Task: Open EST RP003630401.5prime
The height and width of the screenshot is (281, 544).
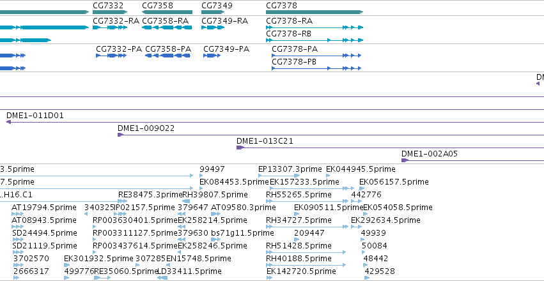Action: pos(135,220)
